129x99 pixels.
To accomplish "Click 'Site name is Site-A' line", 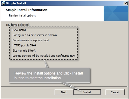I will point(24,51).
